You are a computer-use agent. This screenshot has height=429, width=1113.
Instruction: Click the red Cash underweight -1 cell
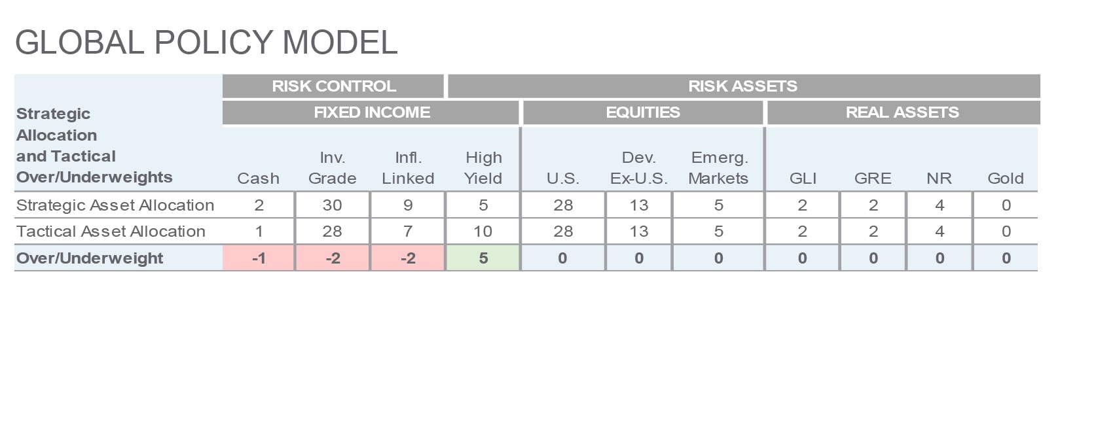click(x=259, y=258)
